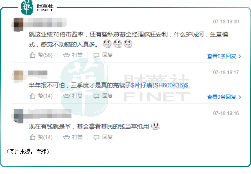
Task: Expand 查看5条回复 replies
Action: (x=224, y=56)
